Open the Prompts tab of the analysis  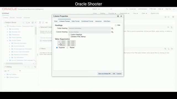[x=19, y=18]
